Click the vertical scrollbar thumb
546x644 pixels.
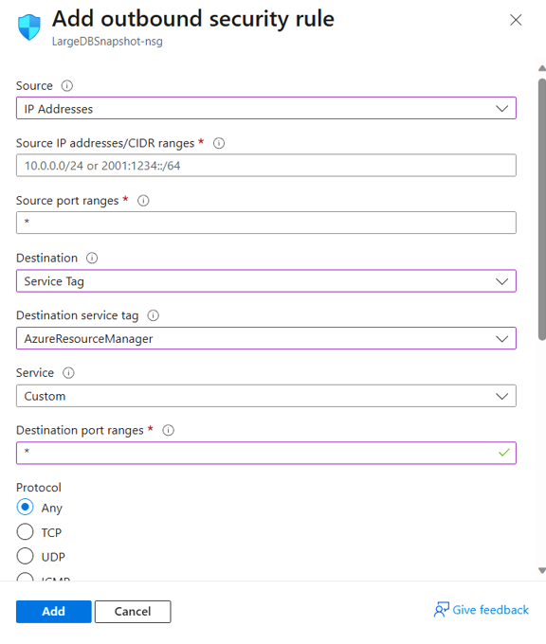tap(542, 209)
